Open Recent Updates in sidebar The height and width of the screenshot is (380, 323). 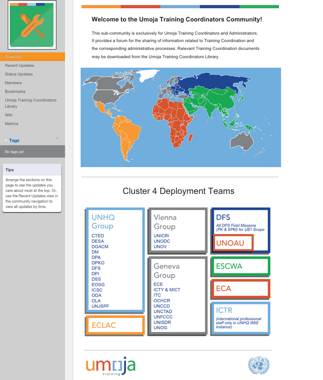19,66
